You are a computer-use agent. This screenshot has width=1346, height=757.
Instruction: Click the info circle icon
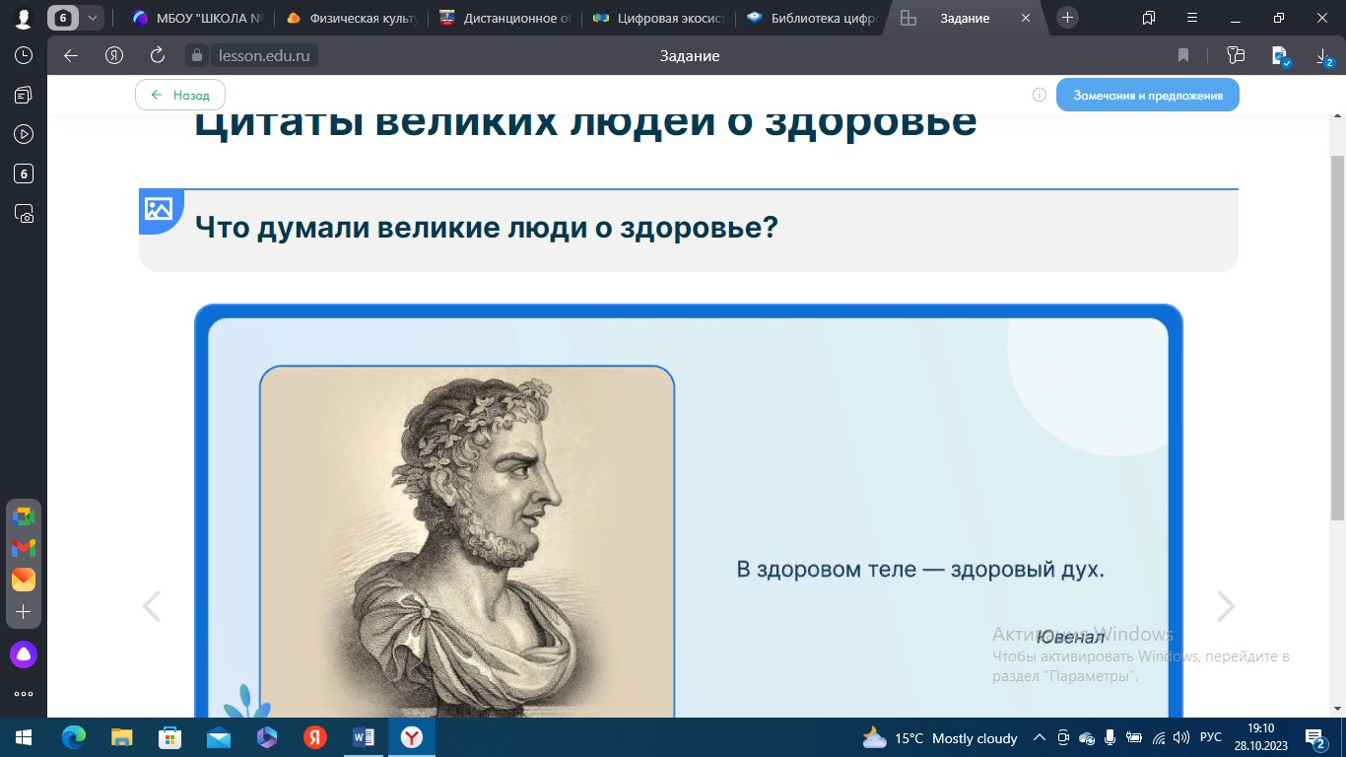tap(1039, 96)
